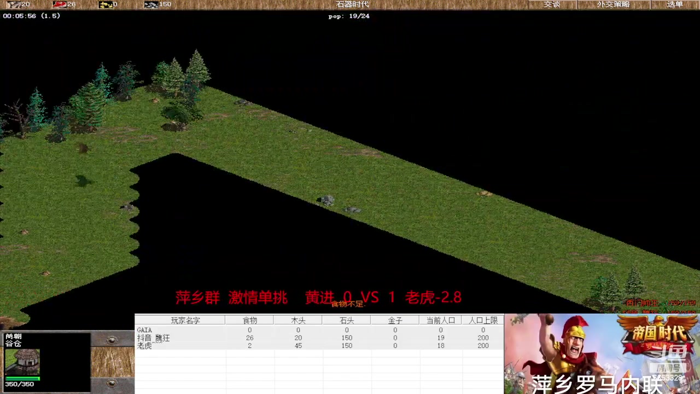Select the GAIA player row
This screenshot has height=394, width=700.
pos(319,330)
